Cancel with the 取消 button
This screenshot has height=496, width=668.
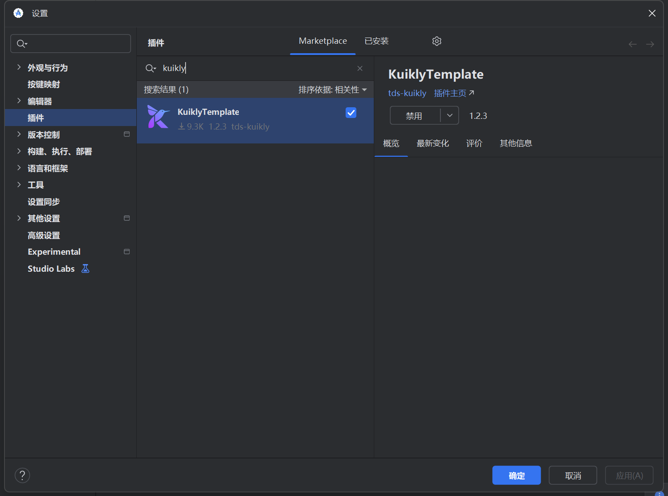(x=573, y=475)
